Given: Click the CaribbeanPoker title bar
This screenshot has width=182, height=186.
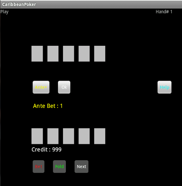Looking at the screenshot, I should (91, 4).
